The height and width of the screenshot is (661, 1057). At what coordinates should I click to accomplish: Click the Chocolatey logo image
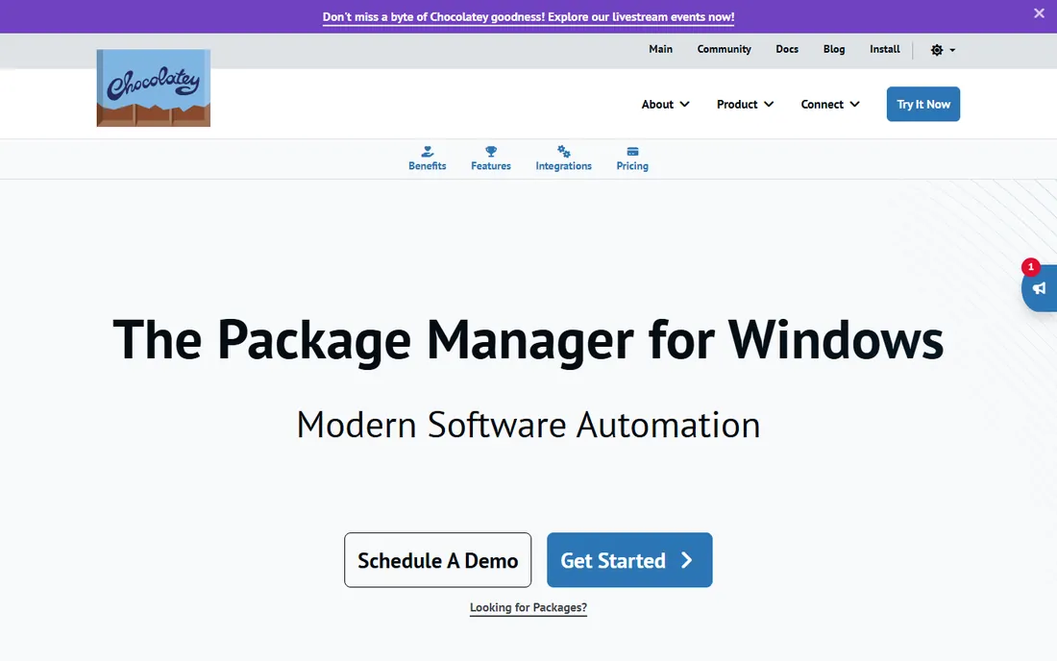pyautogui.click(x=154, y=87)
